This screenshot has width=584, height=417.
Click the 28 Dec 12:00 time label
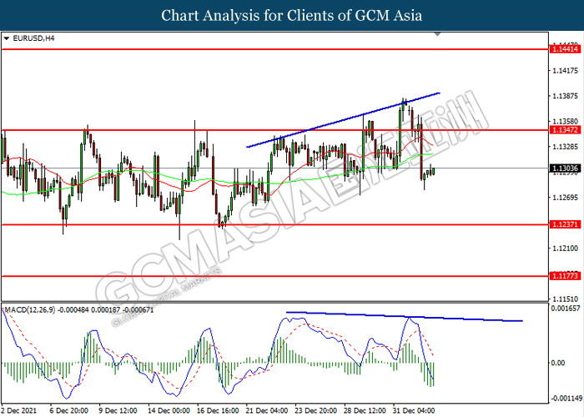pyautogui.click(x=365, y=410)
